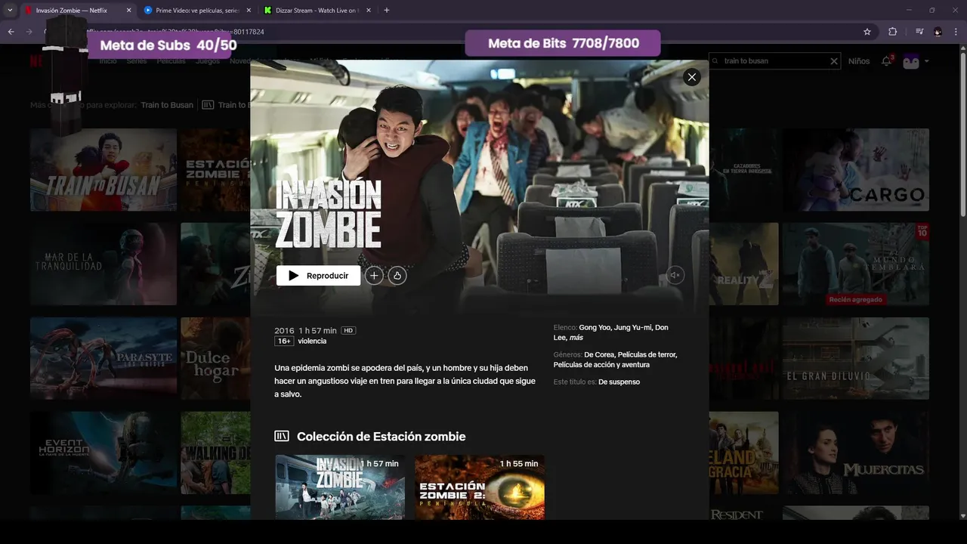Open a new browser tab

[x=387, y=11]
